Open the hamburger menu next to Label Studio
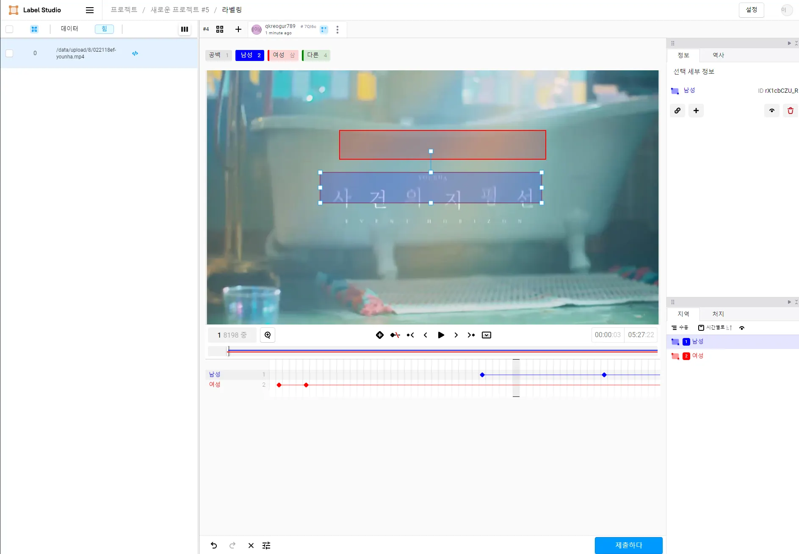The width and height of the screenshot is (799, 554). tap(90, 10)
